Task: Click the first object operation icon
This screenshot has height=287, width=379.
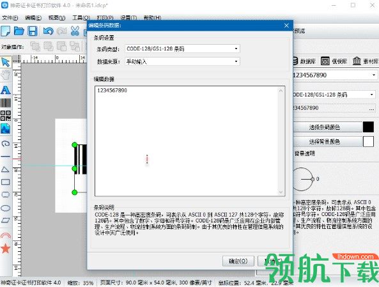Action: tap(35, 46)
